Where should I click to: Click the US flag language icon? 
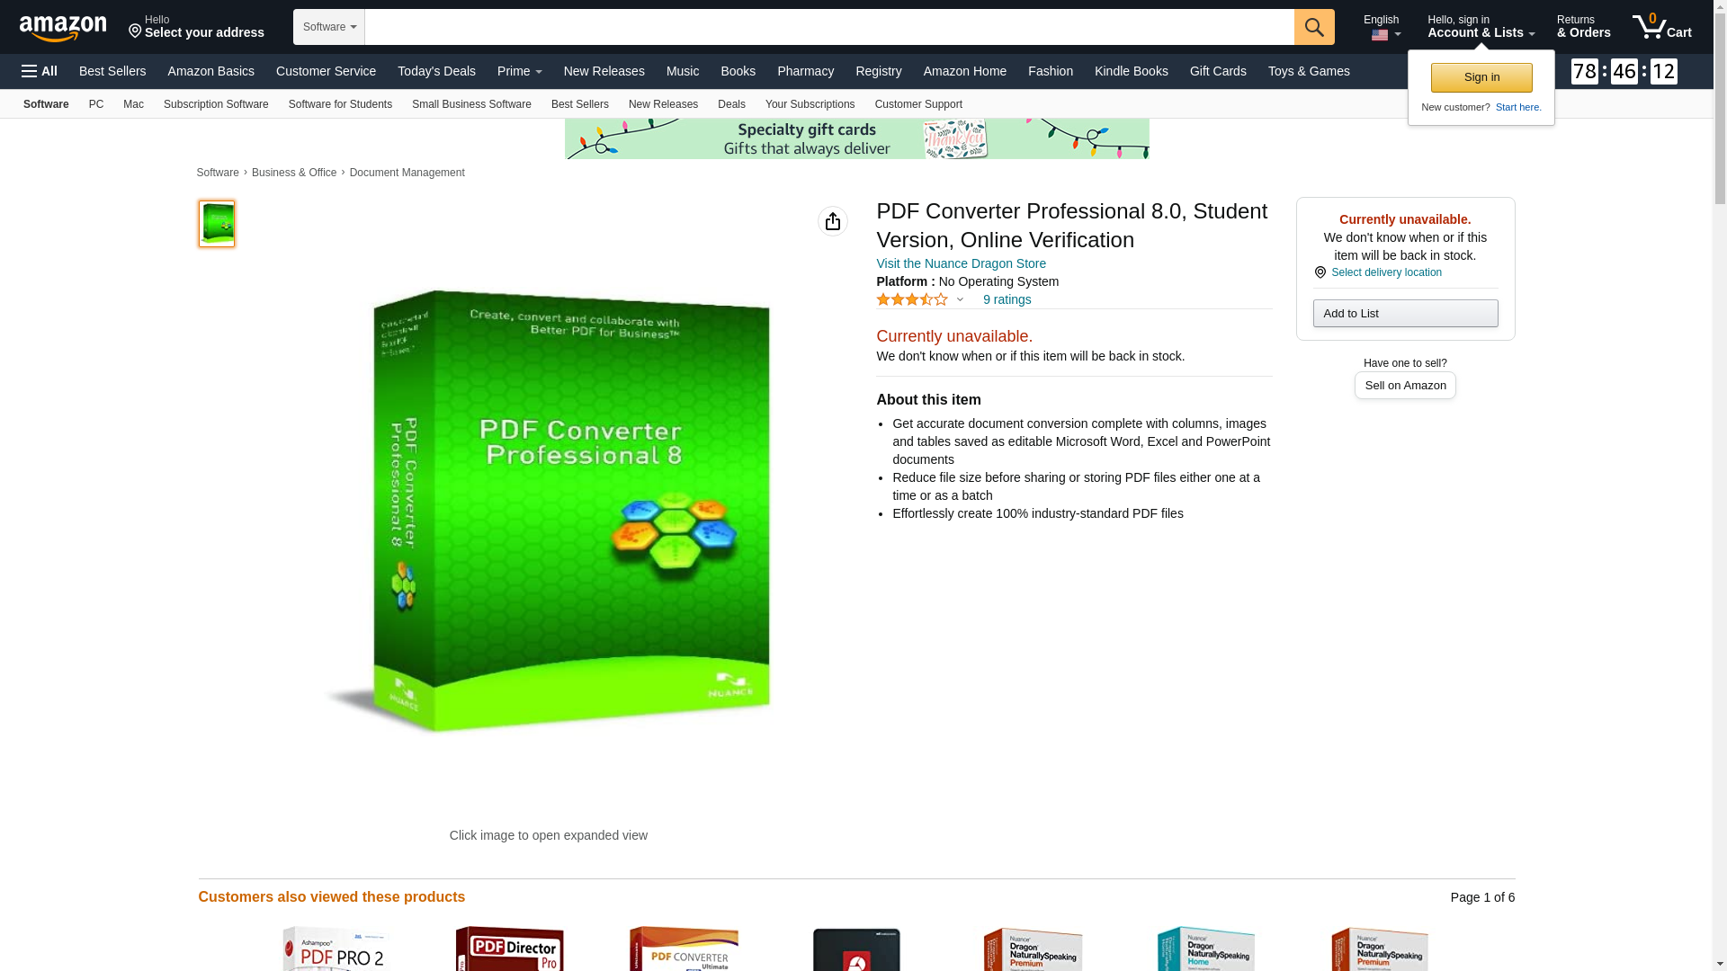point(1380,35)
